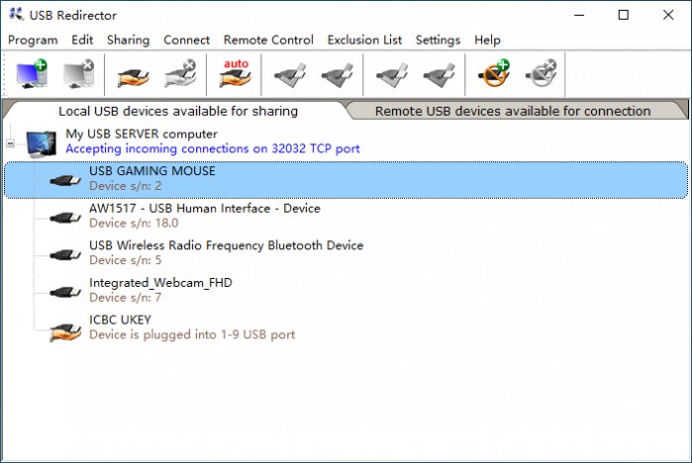Click the first grey connect USB device icon

(290, 75)
